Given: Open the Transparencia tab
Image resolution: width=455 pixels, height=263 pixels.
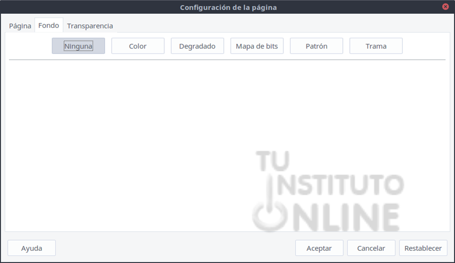Looking at the screenshot, I should [90, 26].
